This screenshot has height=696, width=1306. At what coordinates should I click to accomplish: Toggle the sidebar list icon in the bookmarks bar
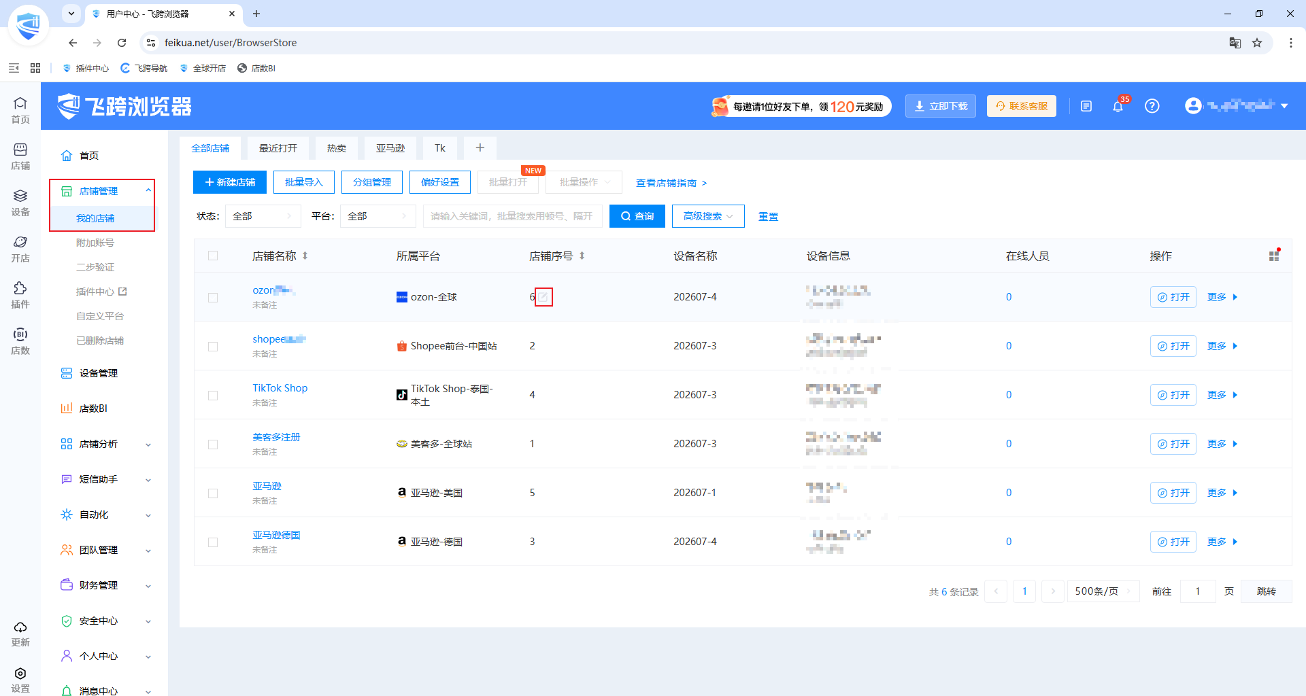point(14,68)
